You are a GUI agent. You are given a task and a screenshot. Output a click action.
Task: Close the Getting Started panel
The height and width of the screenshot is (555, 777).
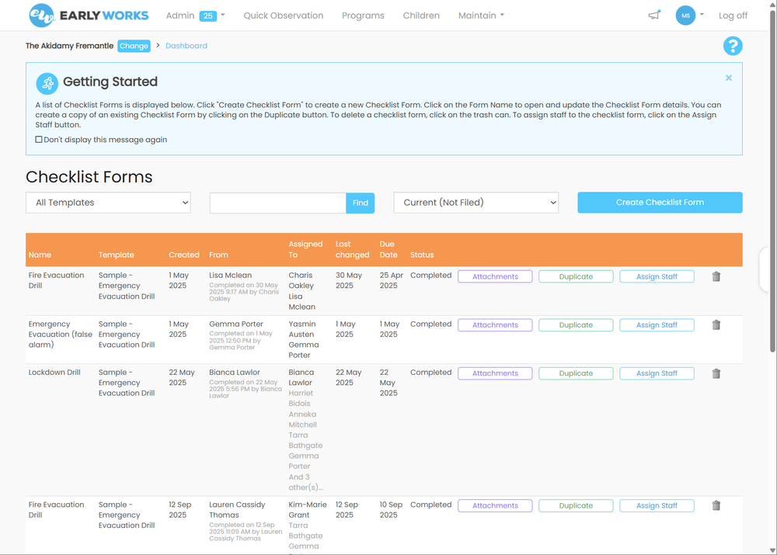pos(729,78)
